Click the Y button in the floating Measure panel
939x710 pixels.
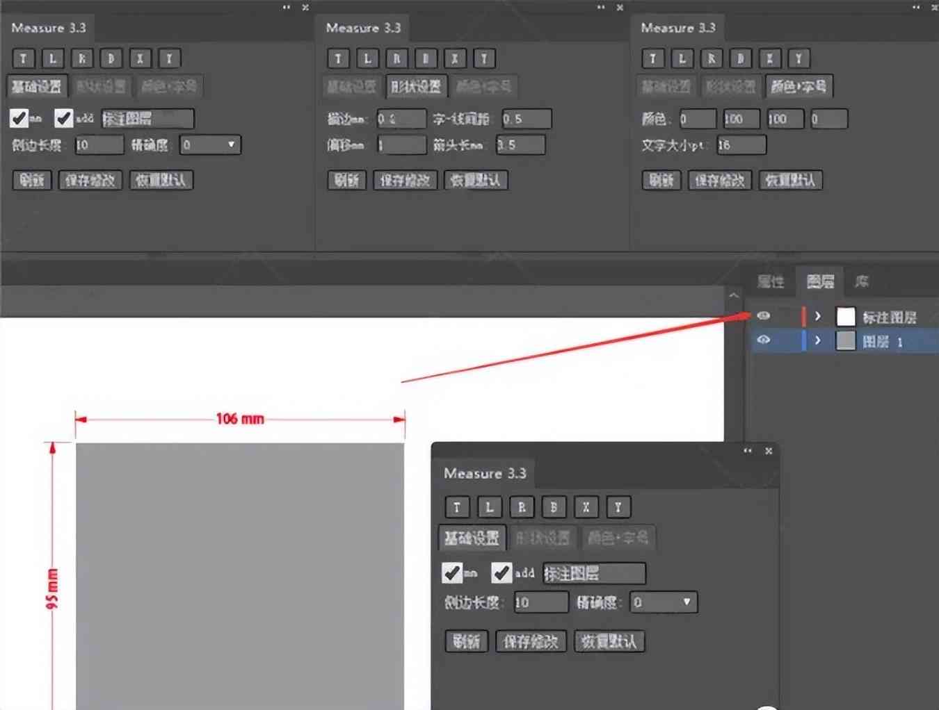click(618, 507)
